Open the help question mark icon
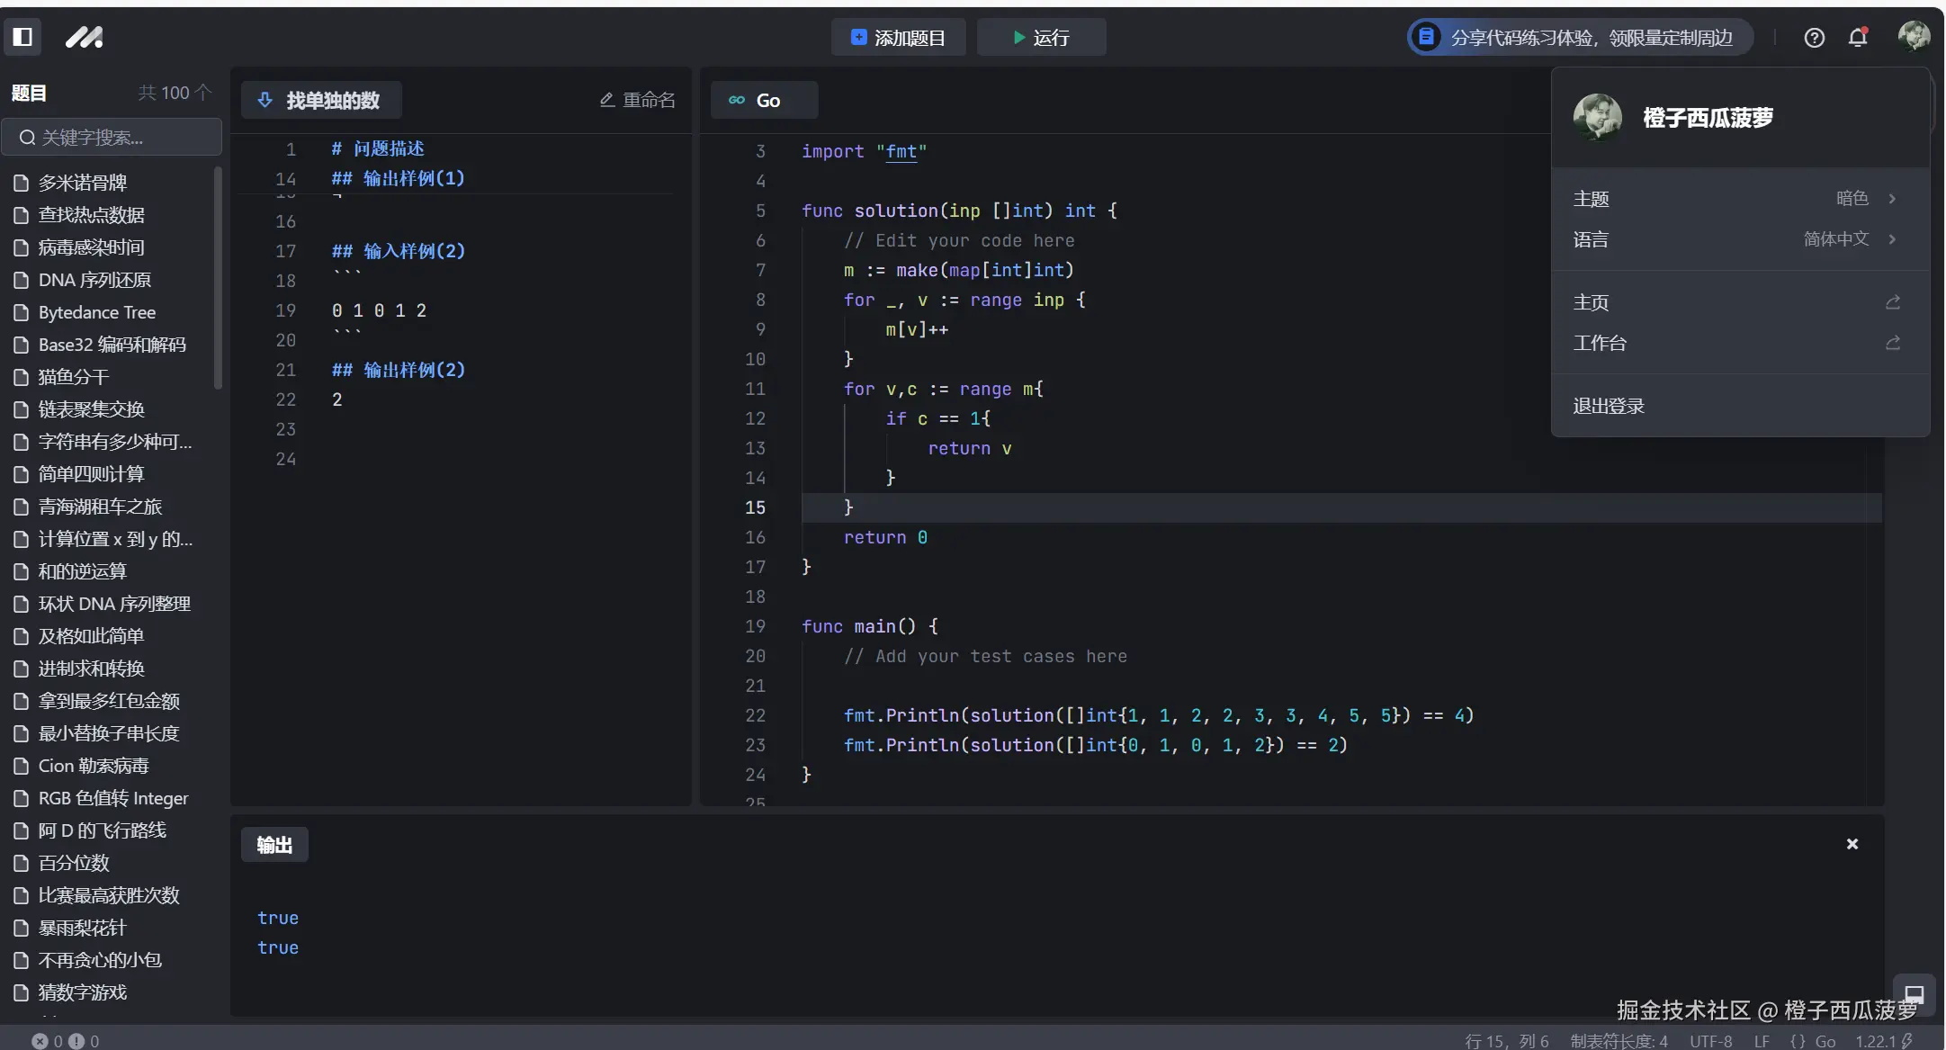Image resolution: width=1946 pixels, height=1050 pixels. tap(1814, 38)
